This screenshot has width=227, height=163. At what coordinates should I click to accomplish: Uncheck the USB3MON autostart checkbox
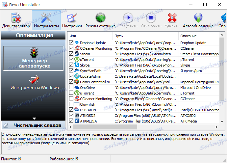point(71,110)
